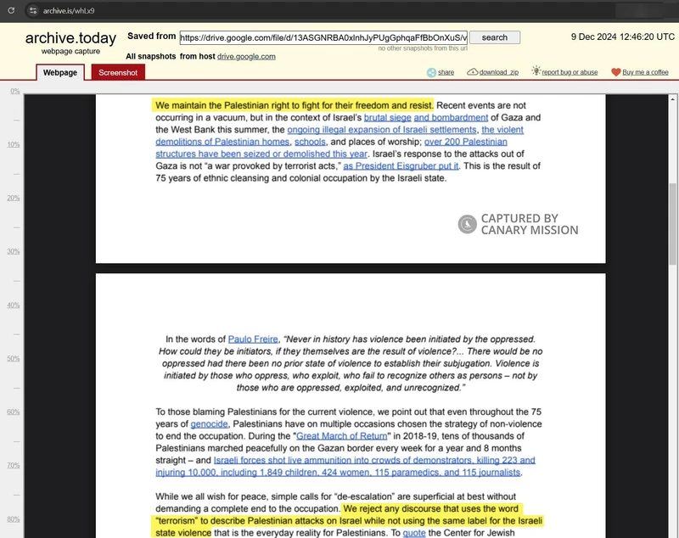Image resolution: width=679 pixels, height=538 pixels.
Task: Click the heart Buy me a coffee icon
Action: (x=616, y=72)
